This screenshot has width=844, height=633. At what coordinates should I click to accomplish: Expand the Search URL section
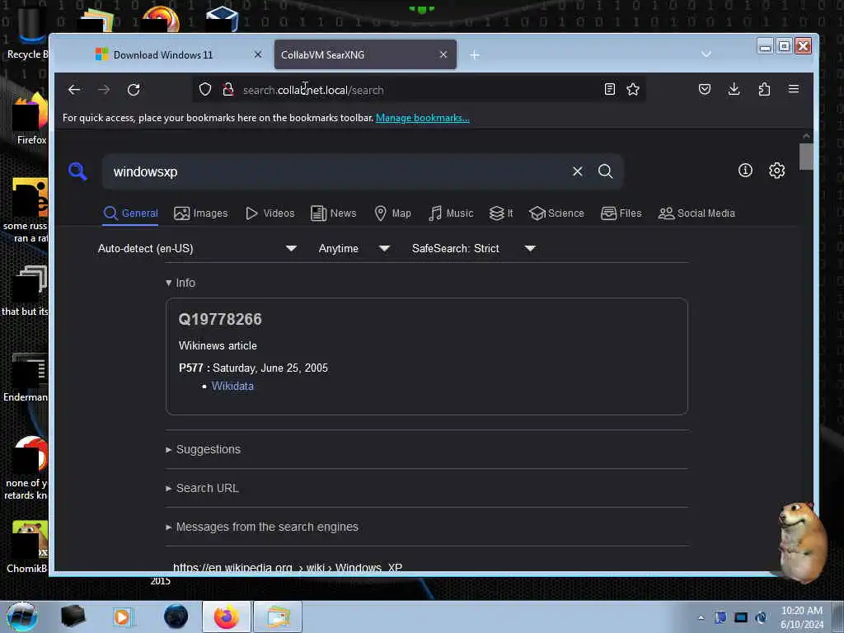coord(202,488)
